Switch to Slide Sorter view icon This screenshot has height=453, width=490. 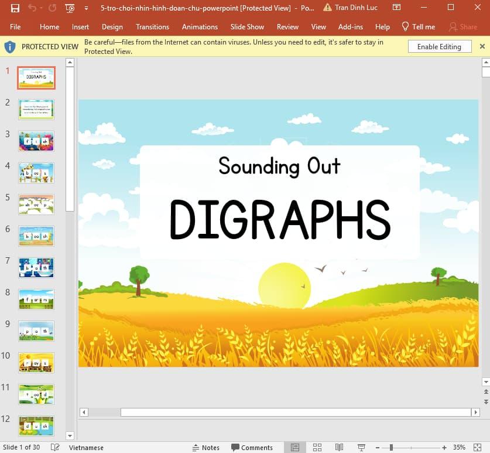click(x=317, y=447)
